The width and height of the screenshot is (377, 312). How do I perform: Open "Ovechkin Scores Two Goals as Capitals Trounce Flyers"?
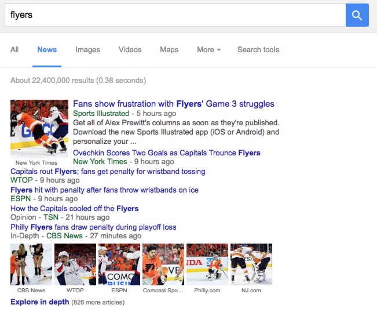coord(167,153)
